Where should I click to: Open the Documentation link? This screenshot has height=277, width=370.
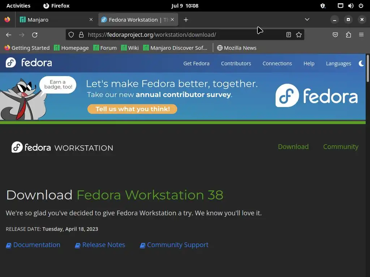pyautogui.click(x=33, y=245)
